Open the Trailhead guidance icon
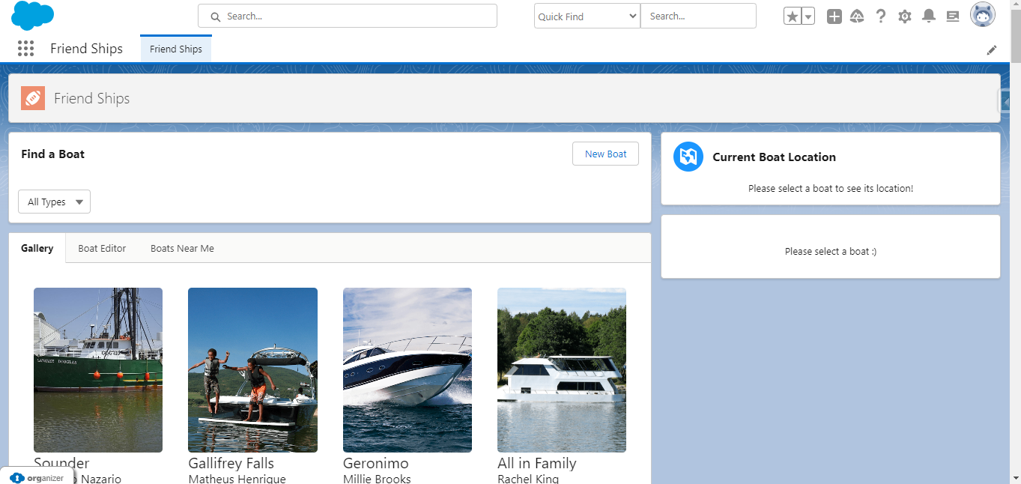 click(x=857, y=16)
